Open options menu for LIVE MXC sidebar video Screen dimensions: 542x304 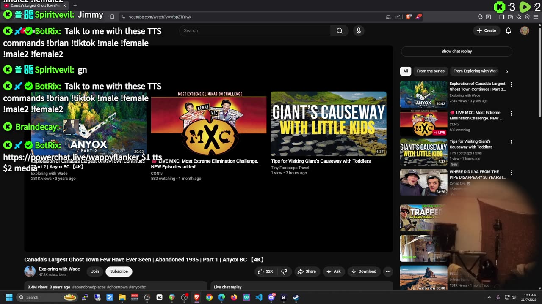[511, 114]
